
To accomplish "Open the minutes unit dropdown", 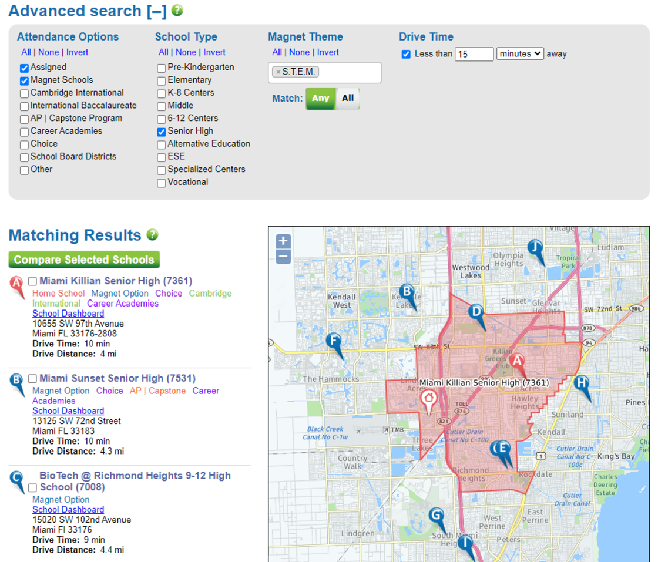I will [520, 53].
